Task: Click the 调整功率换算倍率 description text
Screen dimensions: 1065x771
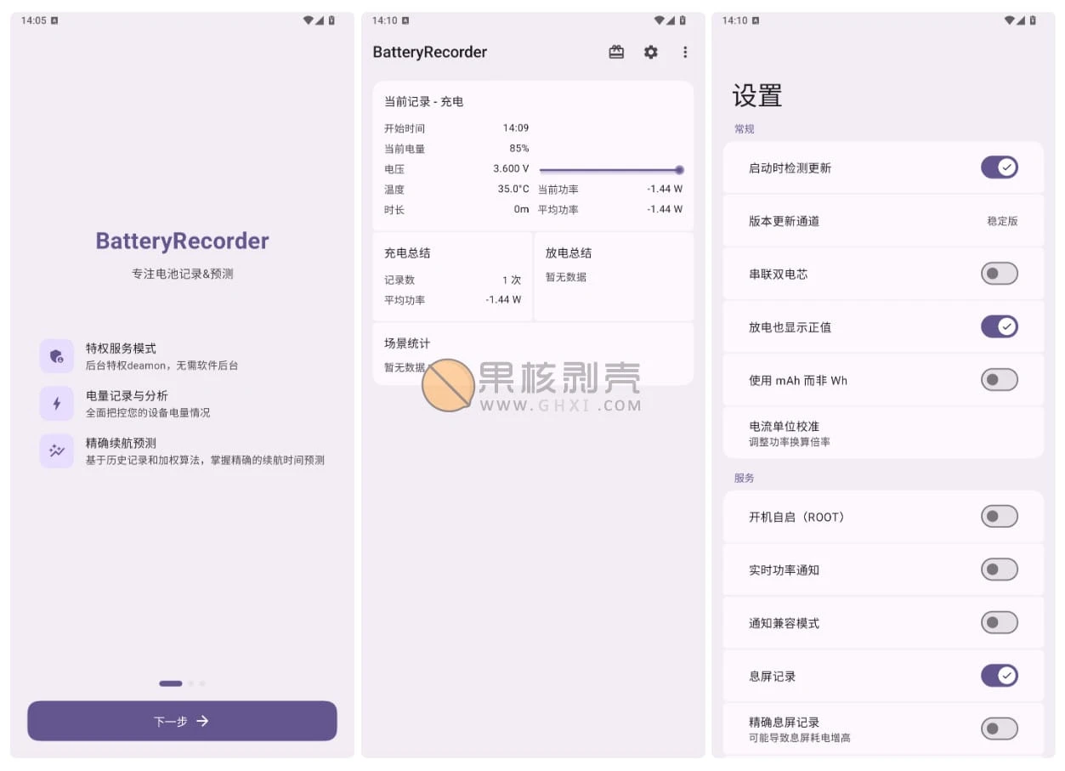Action: click(790, 442)
